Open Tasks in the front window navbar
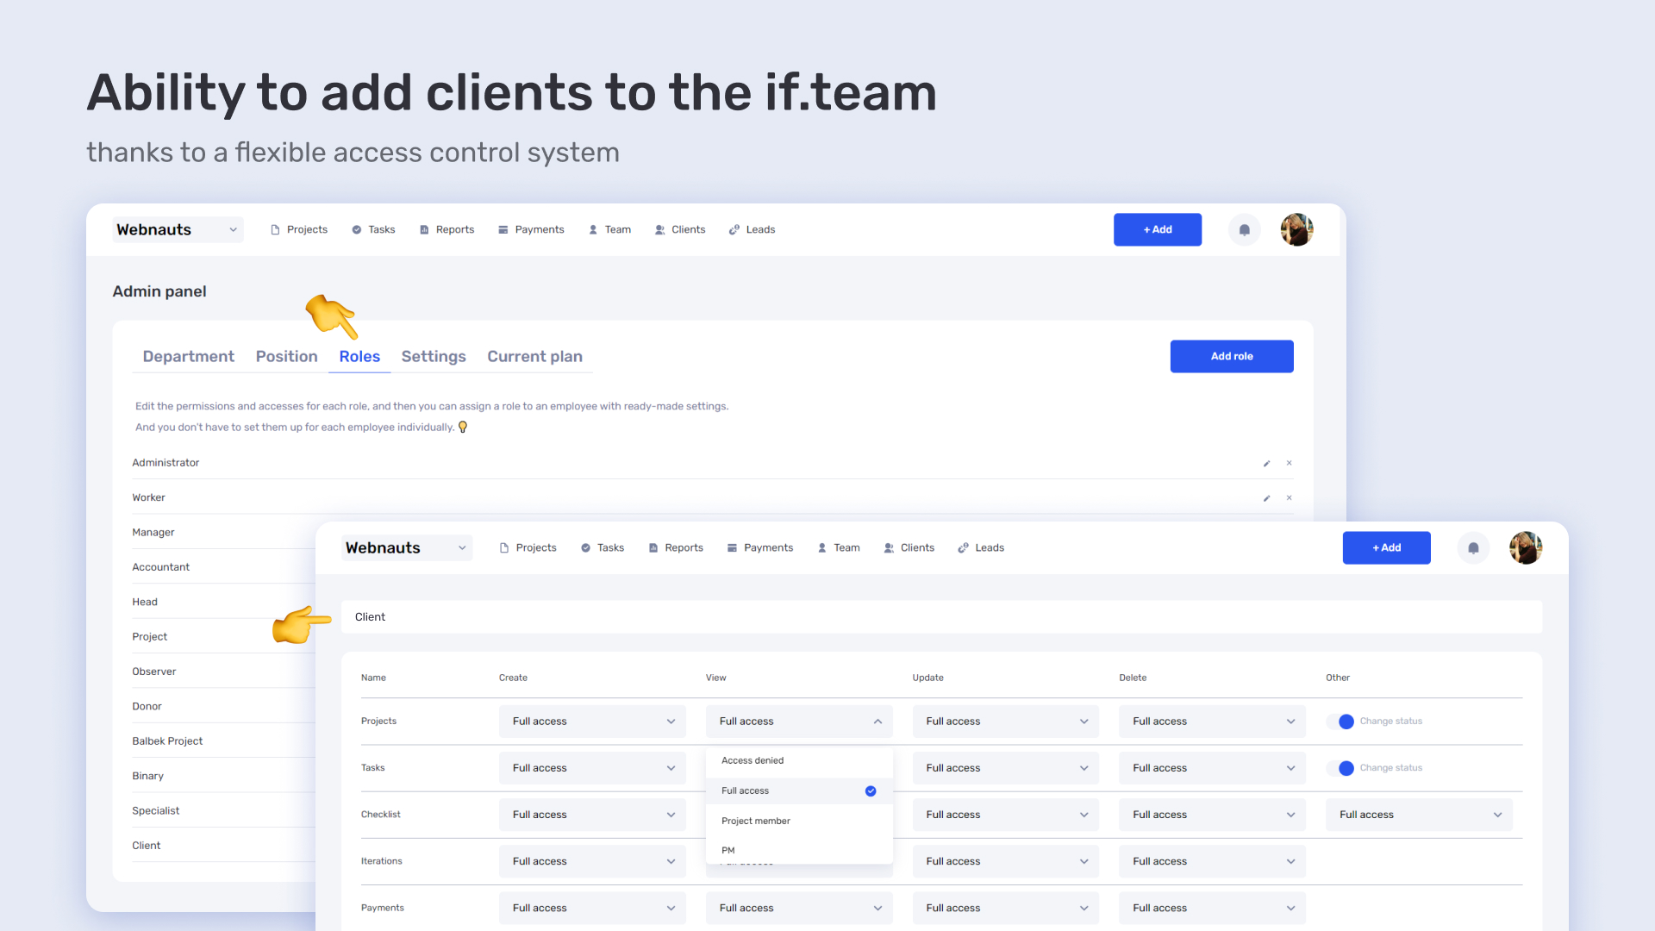Screen dimensions: 1655x931 coord(602,547)
